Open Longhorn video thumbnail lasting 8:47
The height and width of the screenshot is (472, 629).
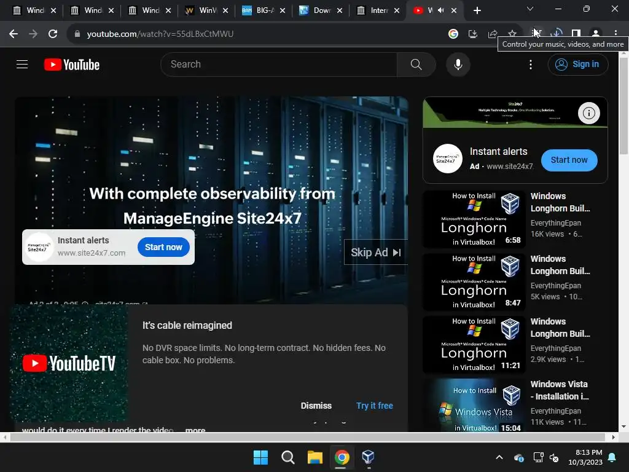click(x=474, y=282)
